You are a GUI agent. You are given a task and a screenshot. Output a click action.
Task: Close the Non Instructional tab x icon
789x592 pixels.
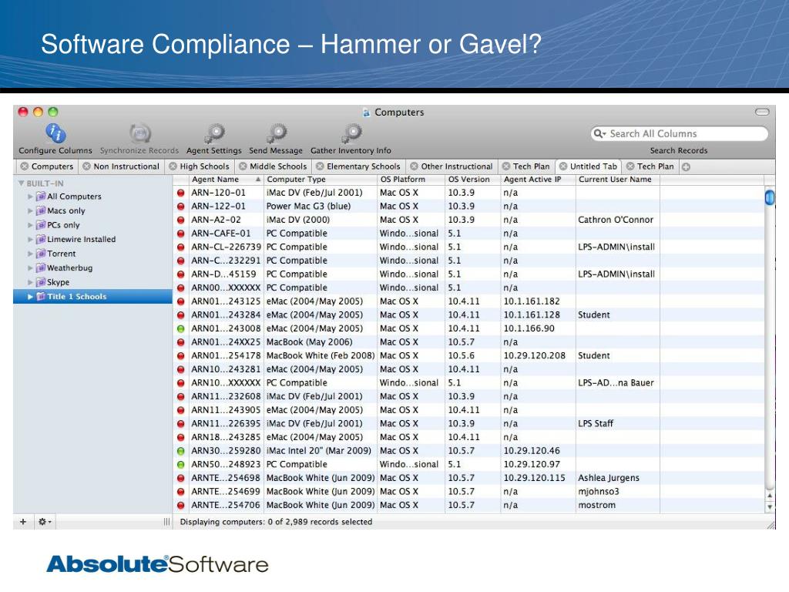(x=86, y=166)
